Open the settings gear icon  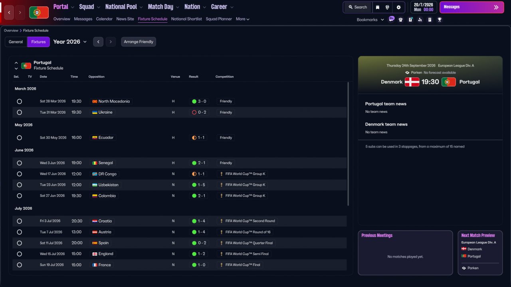tap(398, 7)
